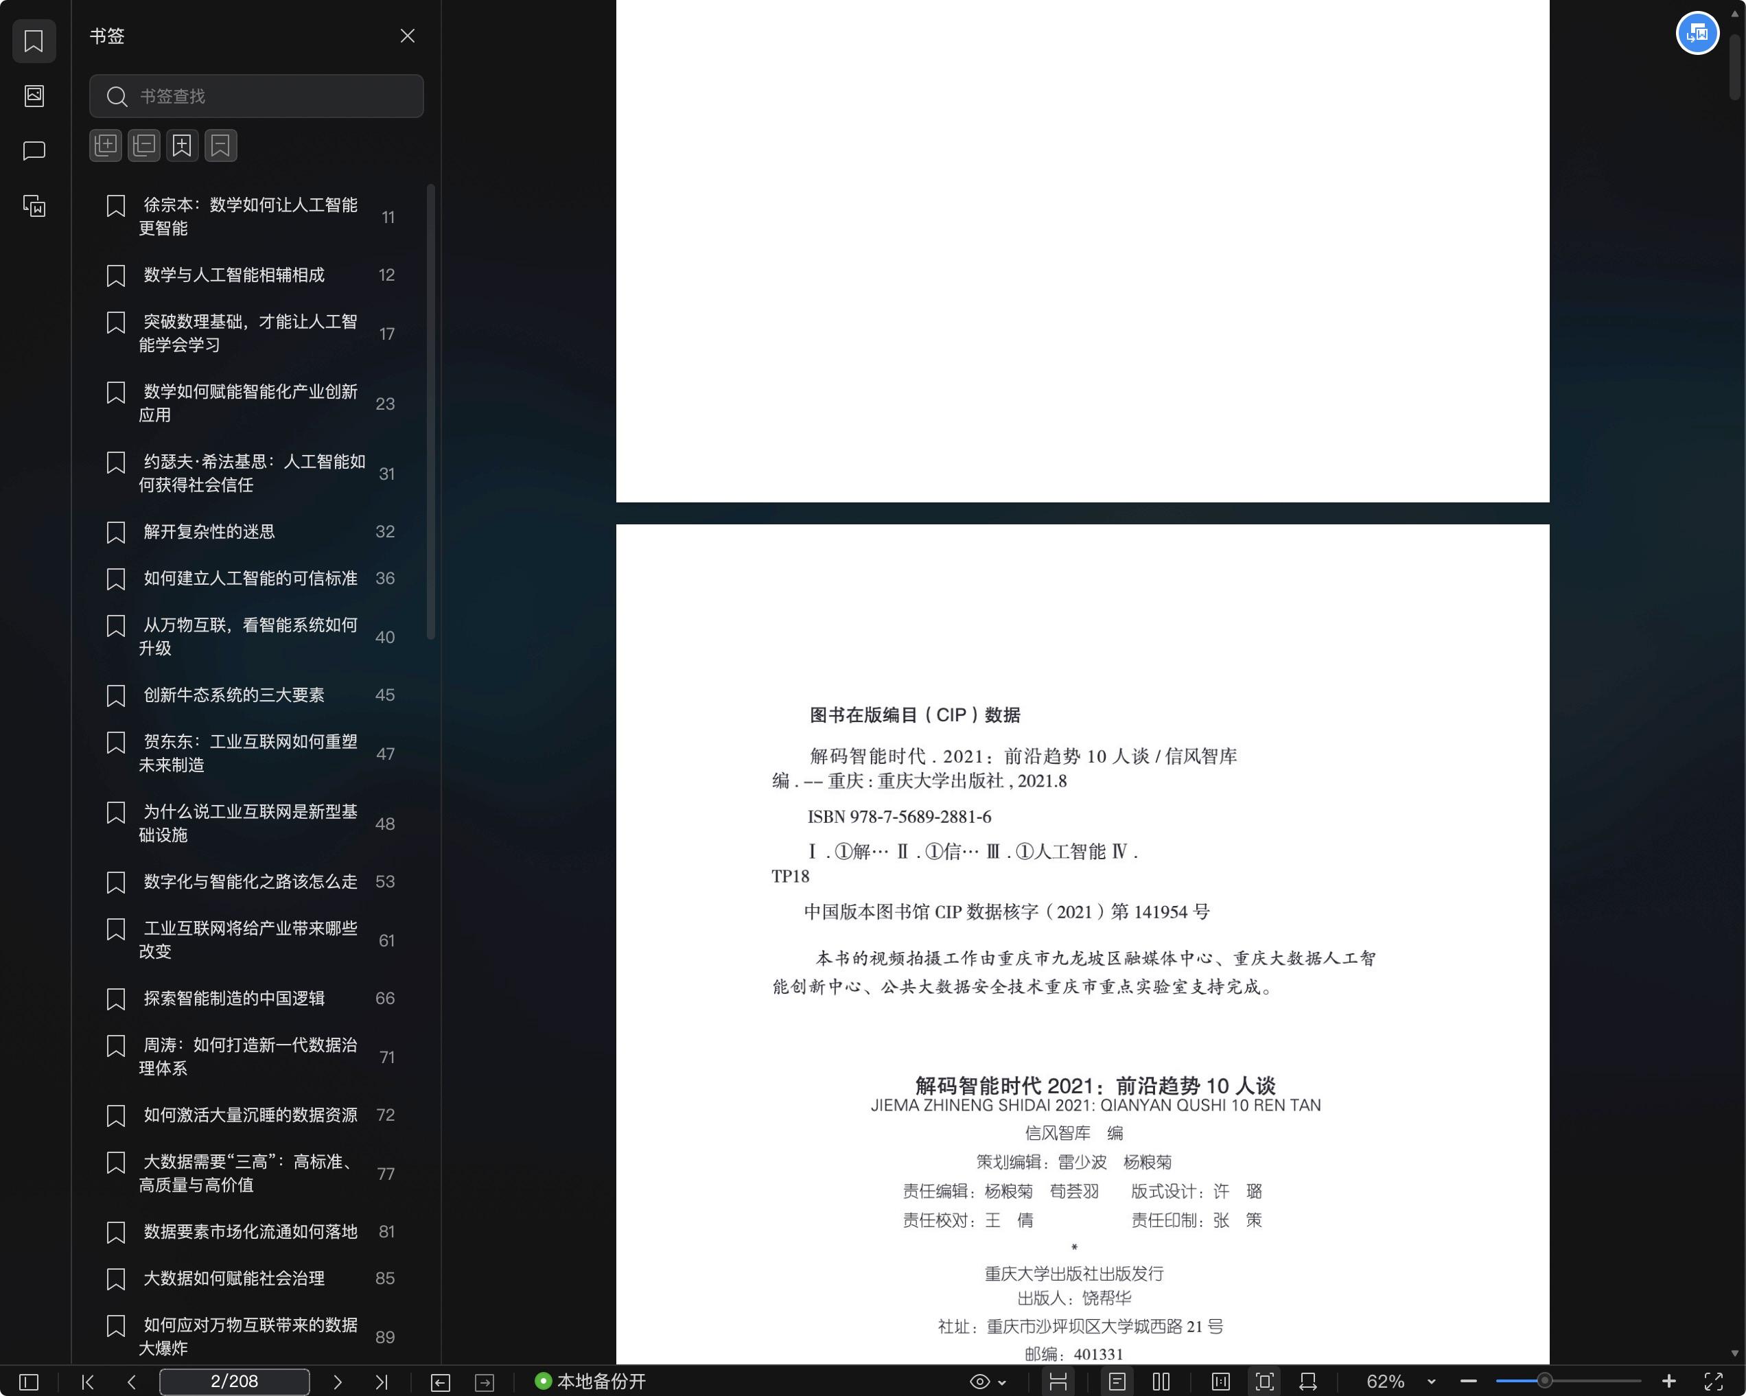Open the convert-to-Word panel icon in sidebar
This screenshot has height=1396, width=1746.
pos(34,206)
